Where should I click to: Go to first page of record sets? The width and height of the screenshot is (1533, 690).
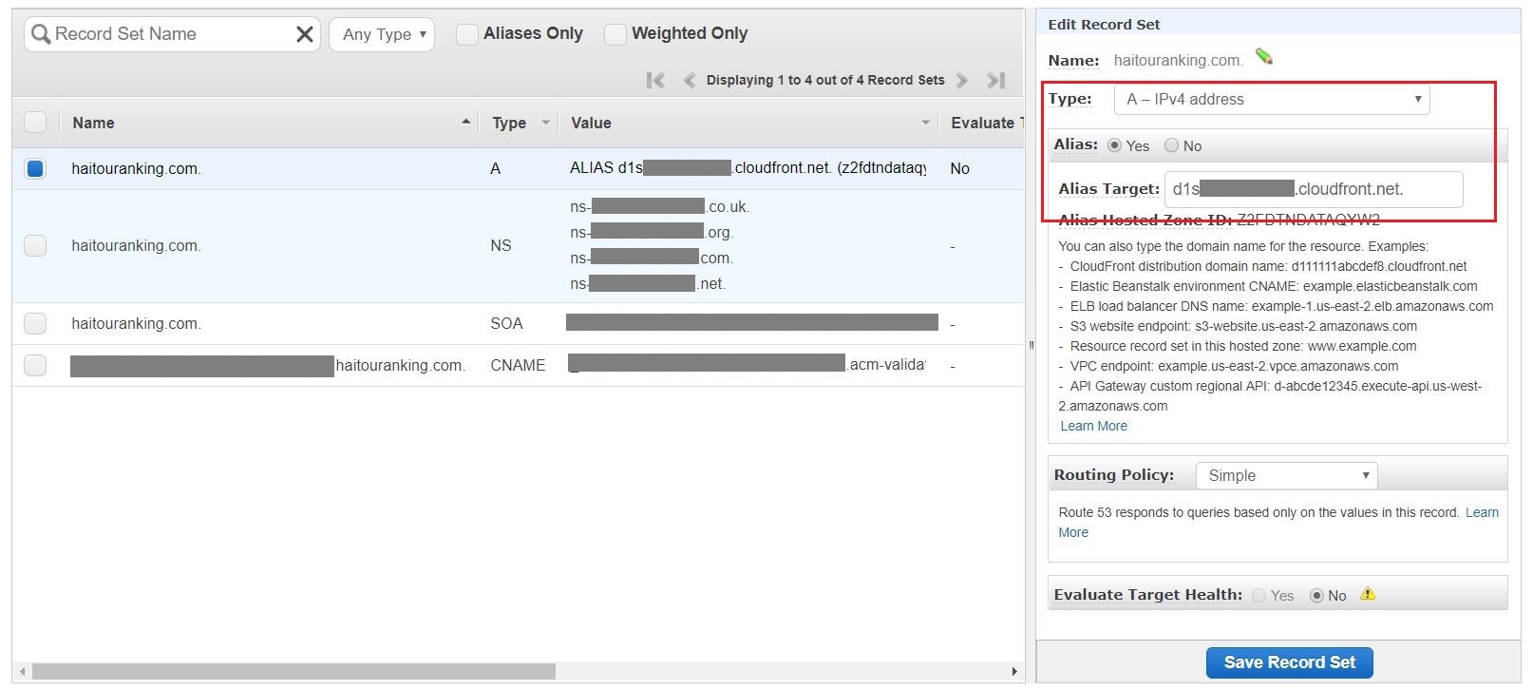(x=655, y=81)
